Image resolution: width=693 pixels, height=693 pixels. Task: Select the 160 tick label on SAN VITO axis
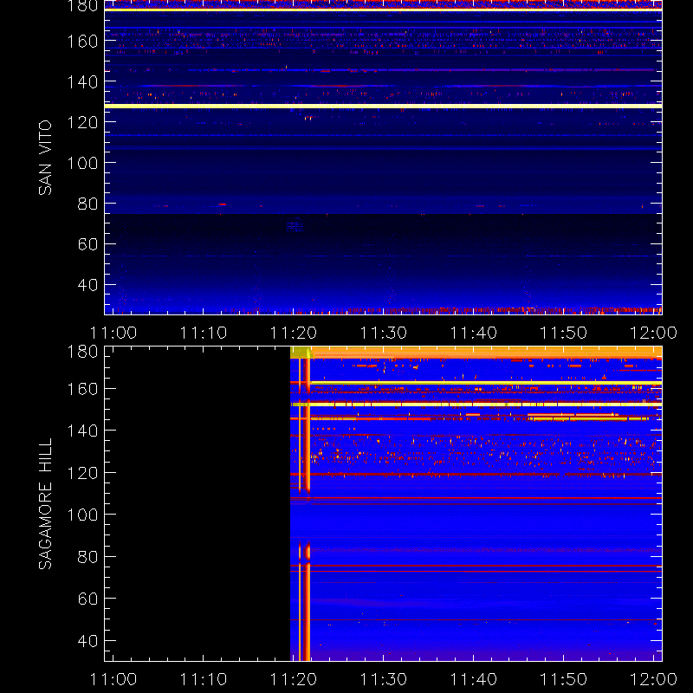pyautogui.click(x=82, y=42)
